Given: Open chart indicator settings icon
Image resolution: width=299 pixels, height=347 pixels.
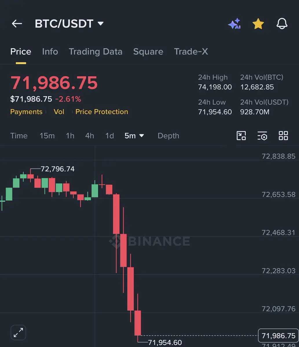Looking at the screenshot, I should (262, 136).
